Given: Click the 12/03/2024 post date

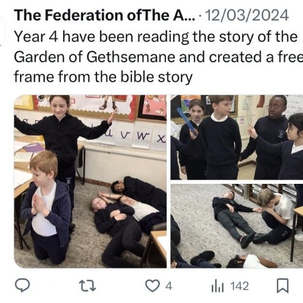Looking at the screenshot, I should tap(247, 15).
